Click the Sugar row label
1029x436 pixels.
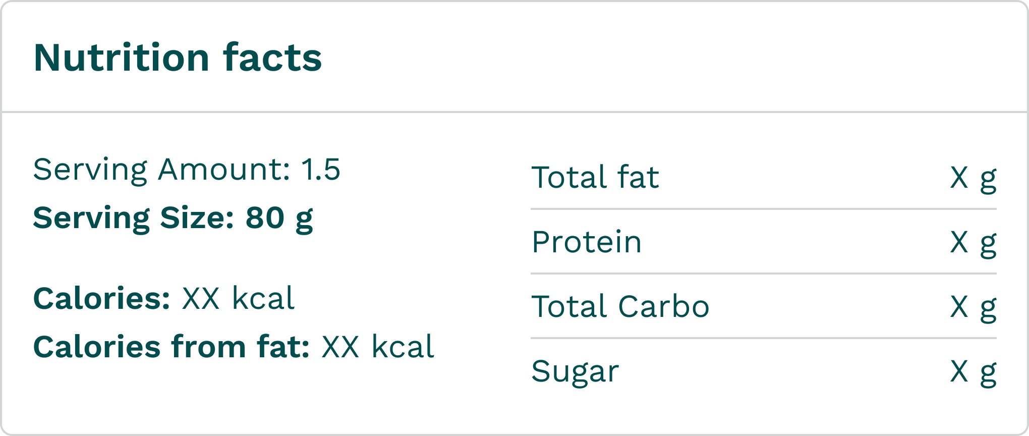pos(575,371)
